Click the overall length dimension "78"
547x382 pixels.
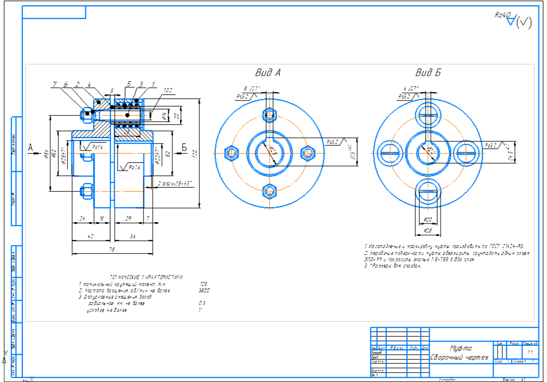point(112,249)
